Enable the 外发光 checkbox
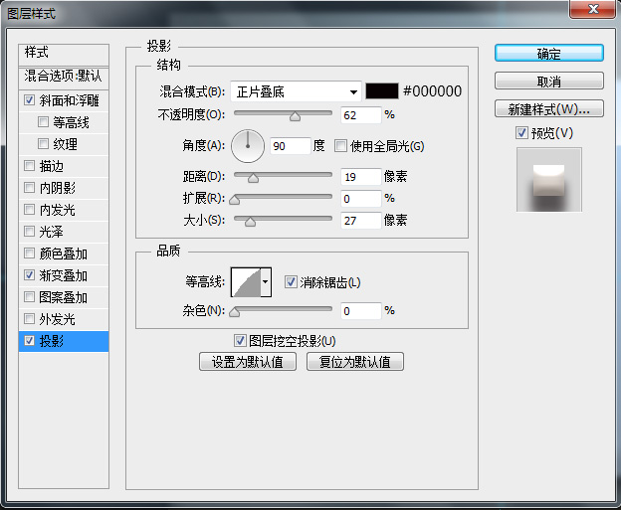 pos(29,318)
